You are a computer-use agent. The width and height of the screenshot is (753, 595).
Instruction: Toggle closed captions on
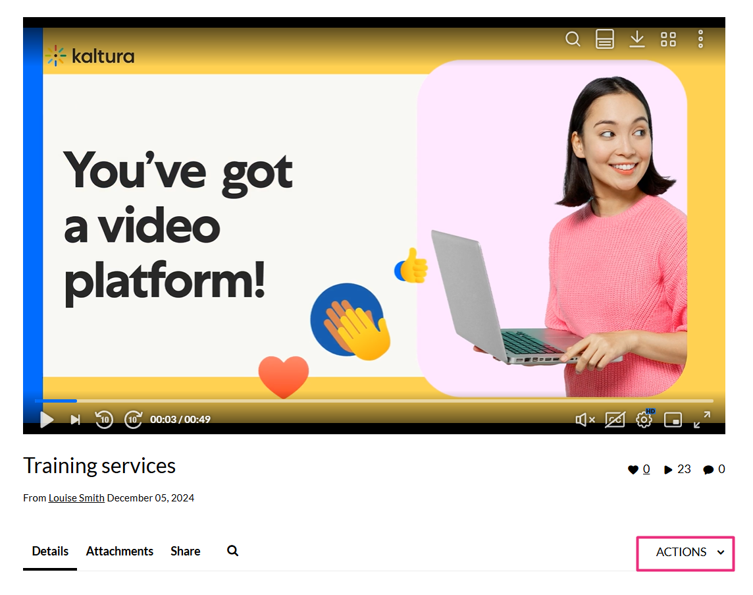point(615,420)
